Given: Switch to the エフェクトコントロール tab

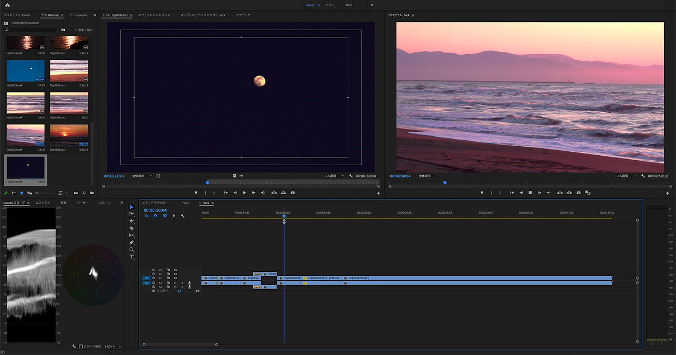Looking at the screenshot, I should (154, 15).
